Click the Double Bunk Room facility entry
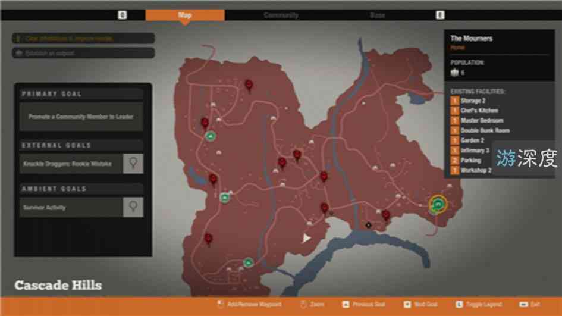Screen dimensions: 562x316 pyautogui.click(x=485, y=130)
